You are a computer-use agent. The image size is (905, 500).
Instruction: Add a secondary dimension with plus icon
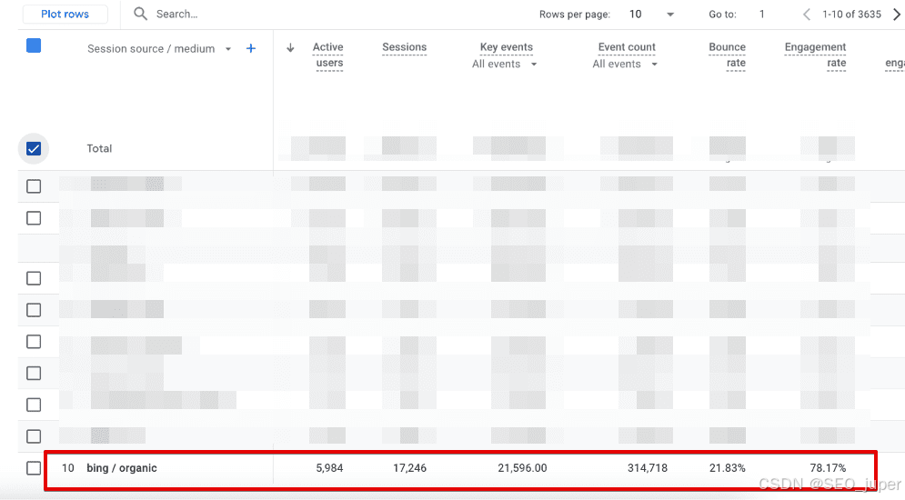coord(250,48)
